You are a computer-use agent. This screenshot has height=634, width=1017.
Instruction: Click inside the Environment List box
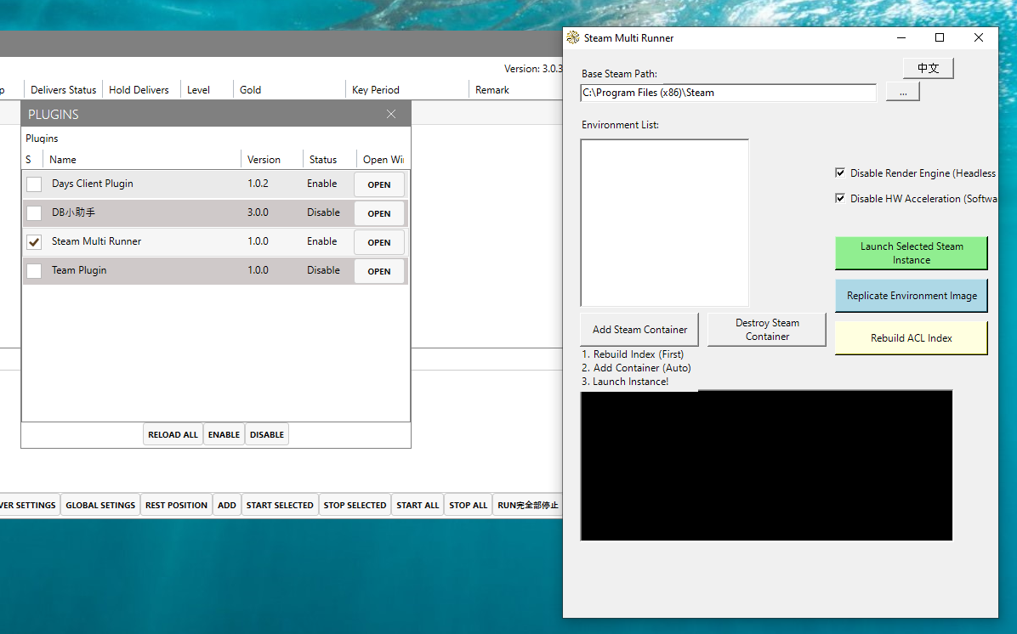tap(665, 223)
